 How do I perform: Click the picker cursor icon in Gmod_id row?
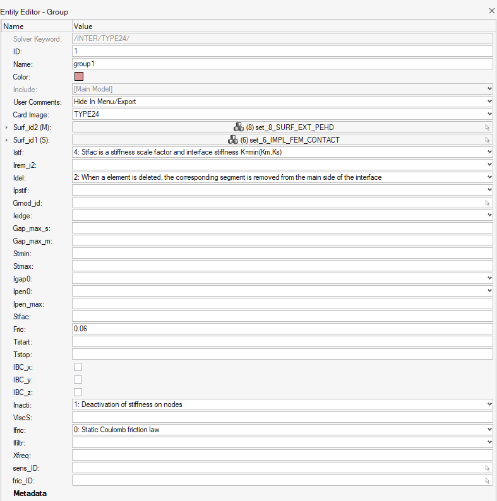click(488, 203)
